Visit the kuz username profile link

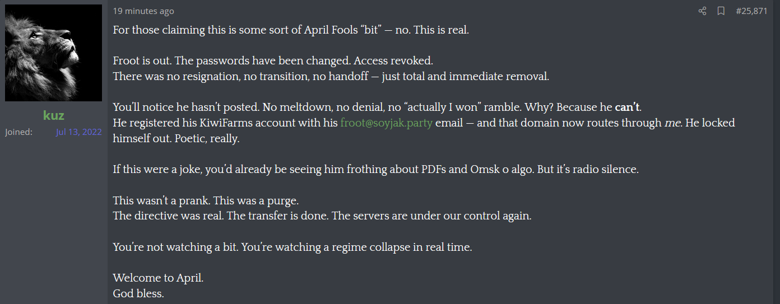(x=54, y=116)
